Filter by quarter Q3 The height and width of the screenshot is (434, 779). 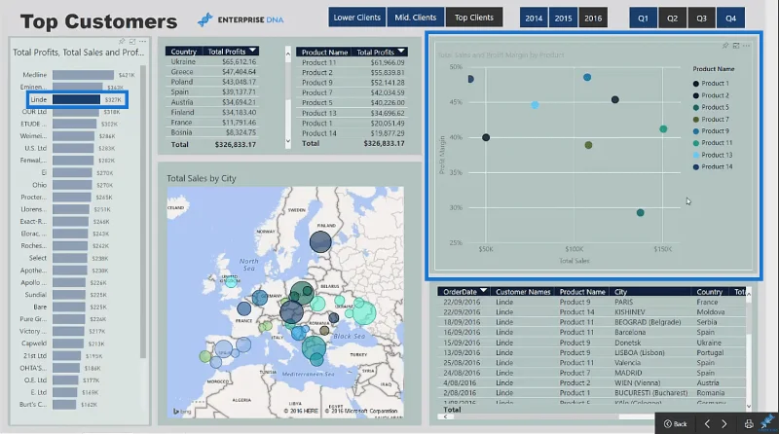tap(701, 18)
